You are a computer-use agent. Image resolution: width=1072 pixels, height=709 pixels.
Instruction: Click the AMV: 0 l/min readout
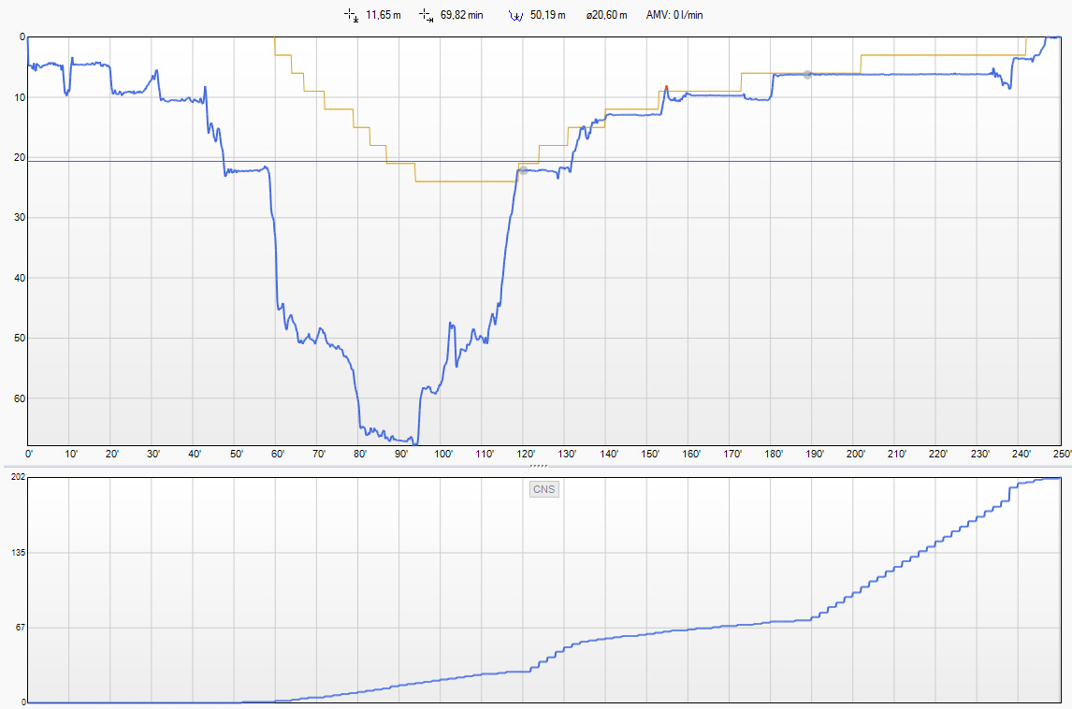(677, 15)
